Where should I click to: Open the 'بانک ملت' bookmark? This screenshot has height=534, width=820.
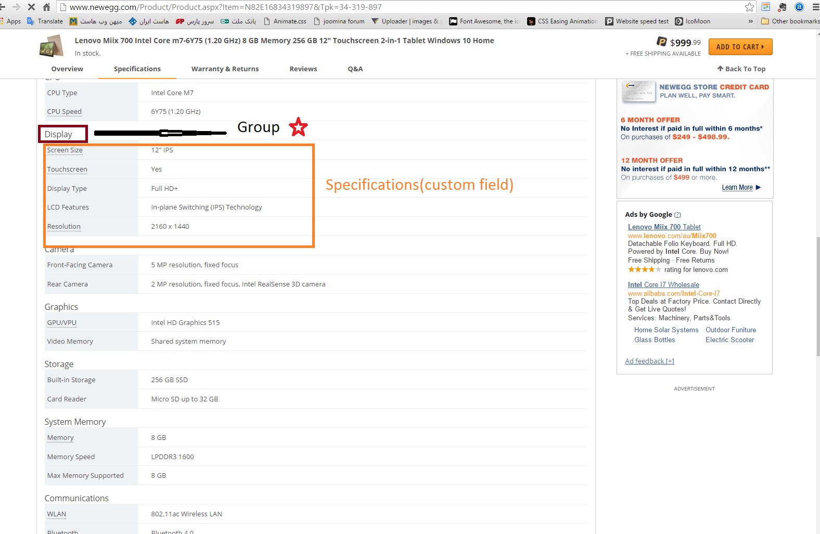238,21
